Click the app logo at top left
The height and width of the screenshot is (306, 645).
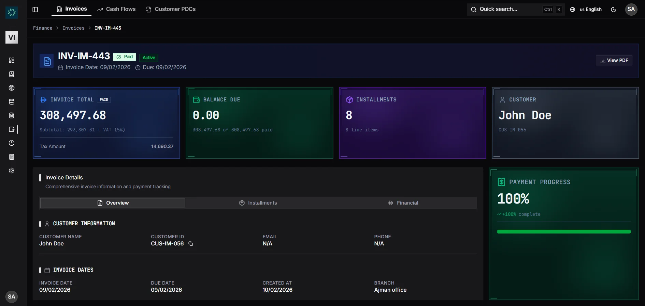click(12, 13)
